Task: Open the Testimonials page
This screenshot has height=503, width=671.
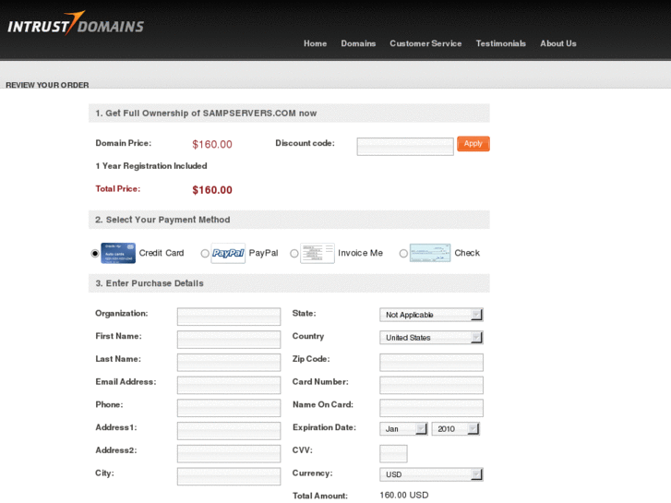Action: click(500, 43)
